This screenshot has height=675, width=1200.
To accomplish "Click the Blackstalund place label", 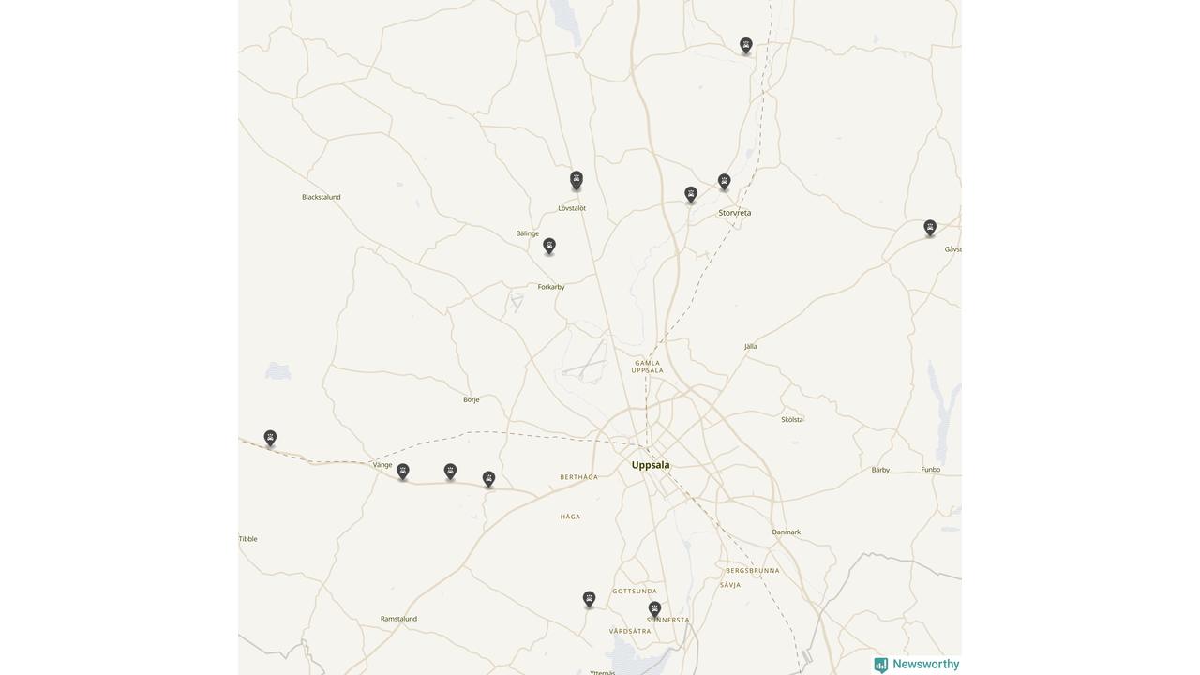I will (x=322, y=197).
